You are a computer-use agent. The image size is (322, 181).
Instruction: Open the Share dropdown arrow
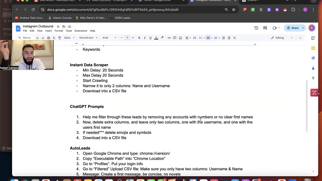click(303, 28)
